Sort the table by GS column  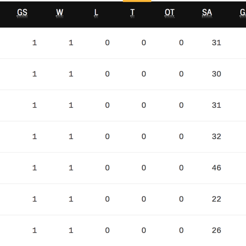coord(22,13)
